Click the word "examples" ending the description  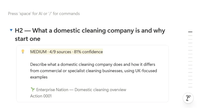click(39, 77)
